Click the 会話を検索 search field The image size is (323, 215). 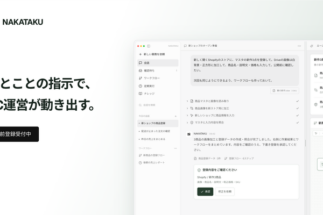[158, 105]
